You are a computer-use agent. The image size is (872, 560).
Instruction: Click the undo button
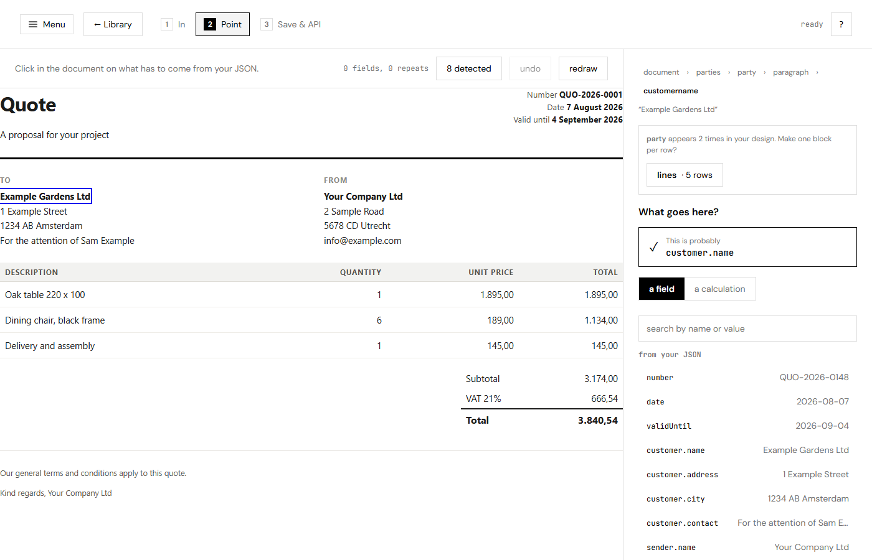pos(530,68)
